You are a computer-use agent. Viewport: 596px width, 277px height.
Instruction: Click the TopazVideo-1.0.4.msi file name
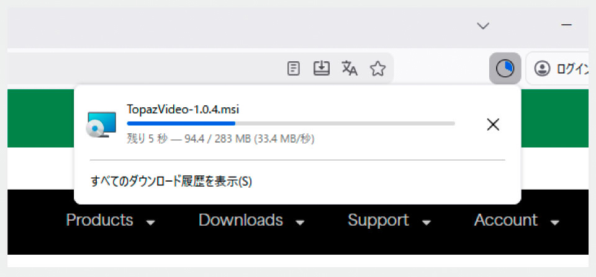click(183, 109)
